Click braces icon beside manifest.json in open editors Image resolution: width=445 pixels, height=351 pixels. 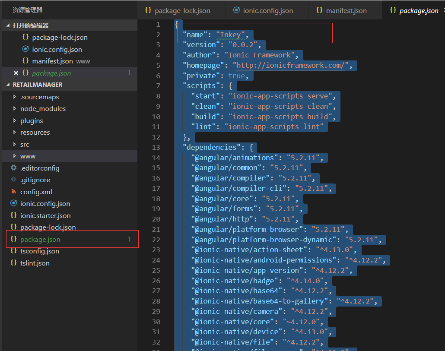coord(25,61)
